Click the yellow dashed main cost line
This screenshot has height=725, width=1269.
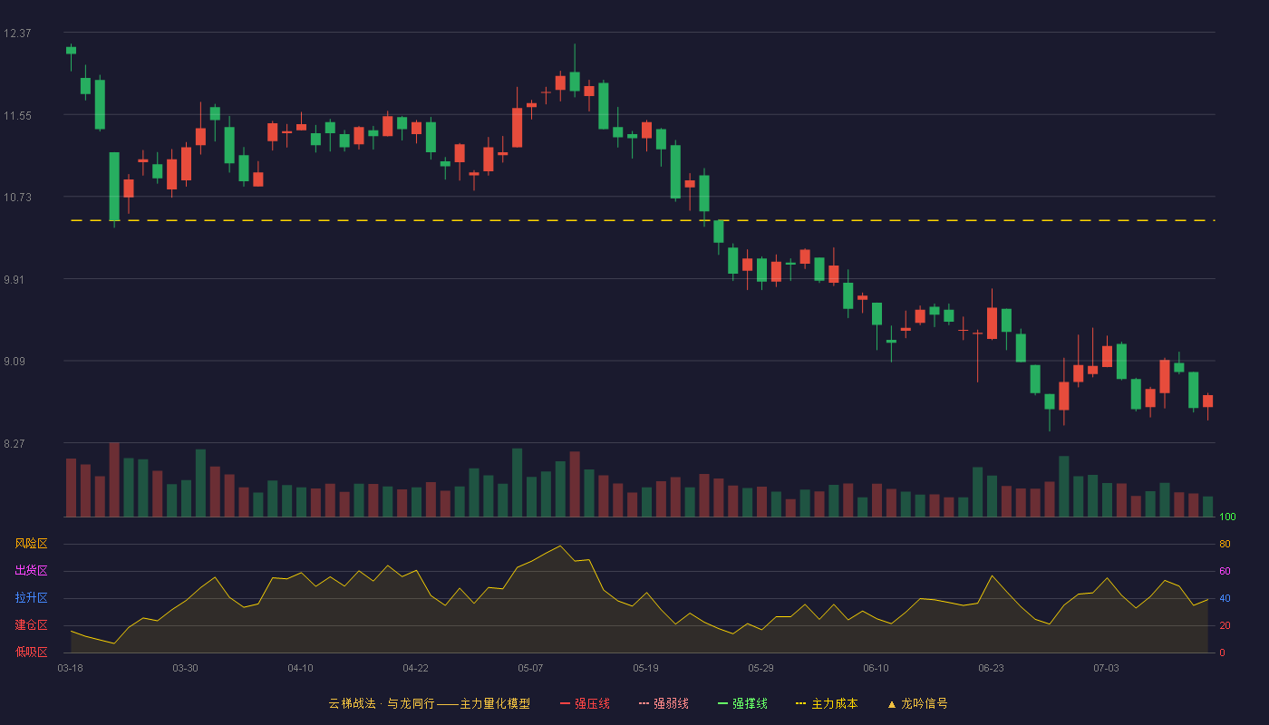[x=643, y=220]
